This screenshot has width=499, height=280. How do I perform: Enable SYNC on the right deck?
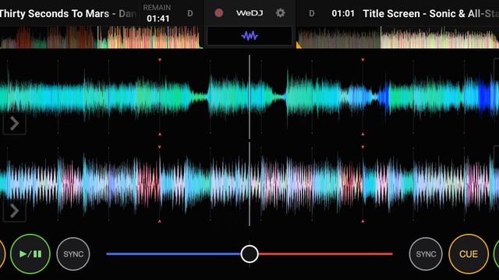click(x=426, y=254)
